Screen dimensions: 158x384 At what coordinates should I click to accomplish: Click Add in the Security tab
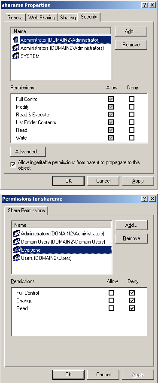[x=131, y=31]
